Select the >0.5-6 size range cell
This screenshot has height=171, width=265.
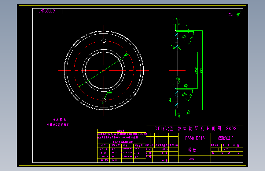click(x=103, y=149)
